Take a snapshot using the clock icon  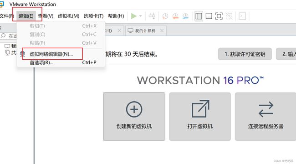click(165, 16)
